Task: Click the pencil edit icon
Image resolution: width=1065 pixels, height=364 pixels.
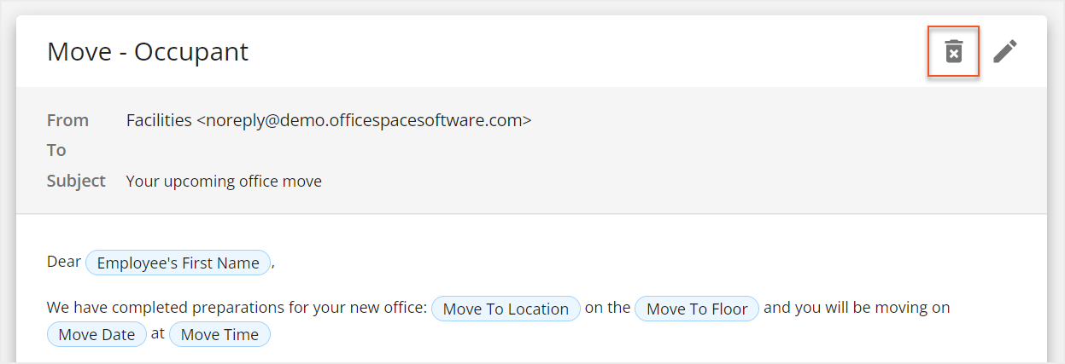Action: [x=1004, y=52]
